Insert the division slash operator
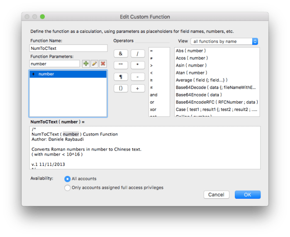Image resolution: width=290 pixels, height=237 pixels. coord(137,54)
